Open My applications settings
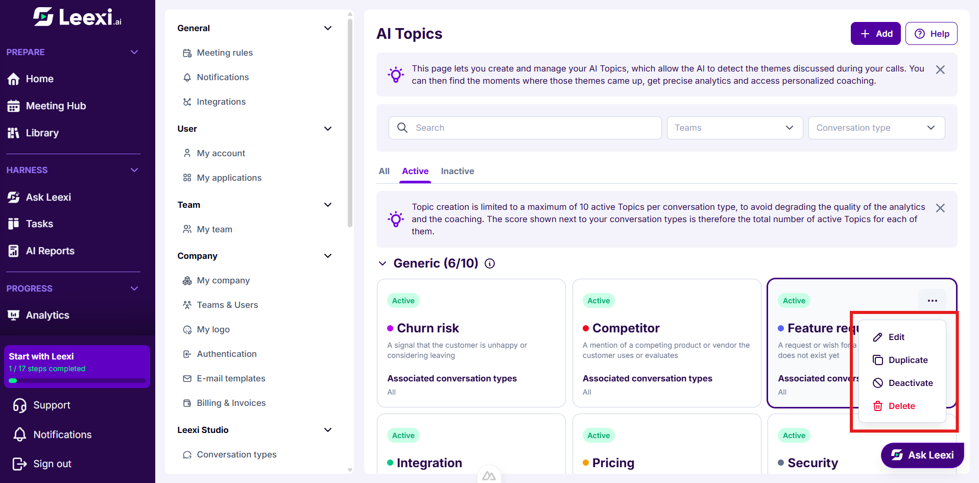The height and width of the screenshot is (483, 979). 229,178
